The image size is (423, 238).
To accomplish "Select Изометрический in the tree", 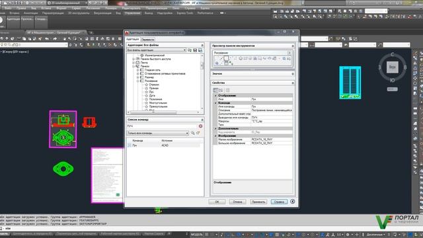I will click(x=155, y=56).
